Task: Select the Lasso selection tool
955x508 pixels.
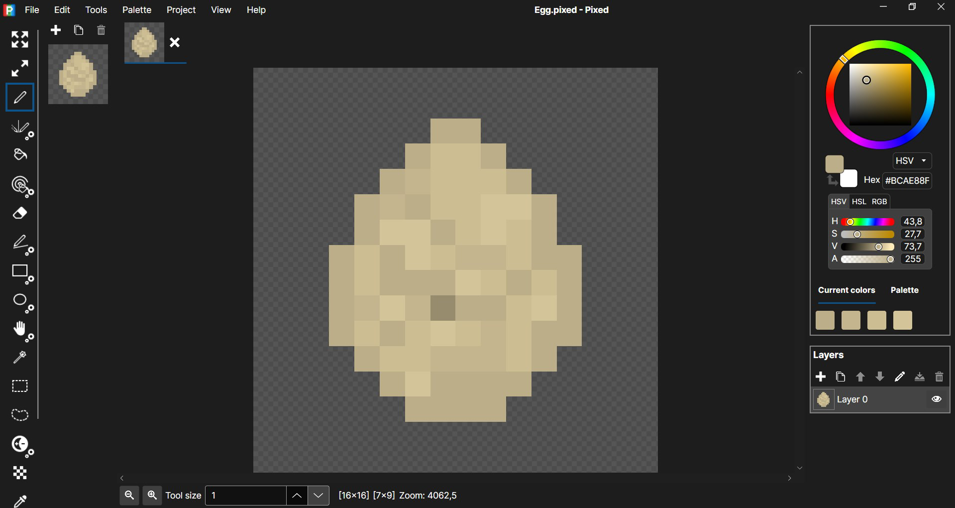Action: pyautogui.click(x=20, y=415)
